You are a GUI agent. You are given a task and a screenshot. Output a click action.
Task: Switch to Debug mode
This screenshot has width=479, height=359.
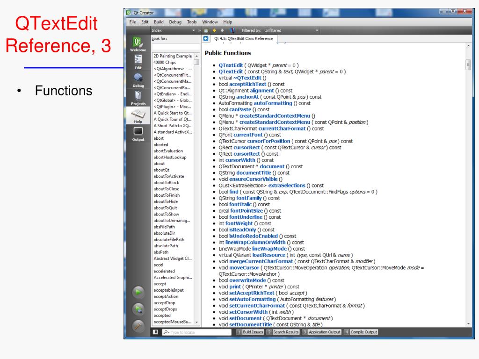point(138,80)
